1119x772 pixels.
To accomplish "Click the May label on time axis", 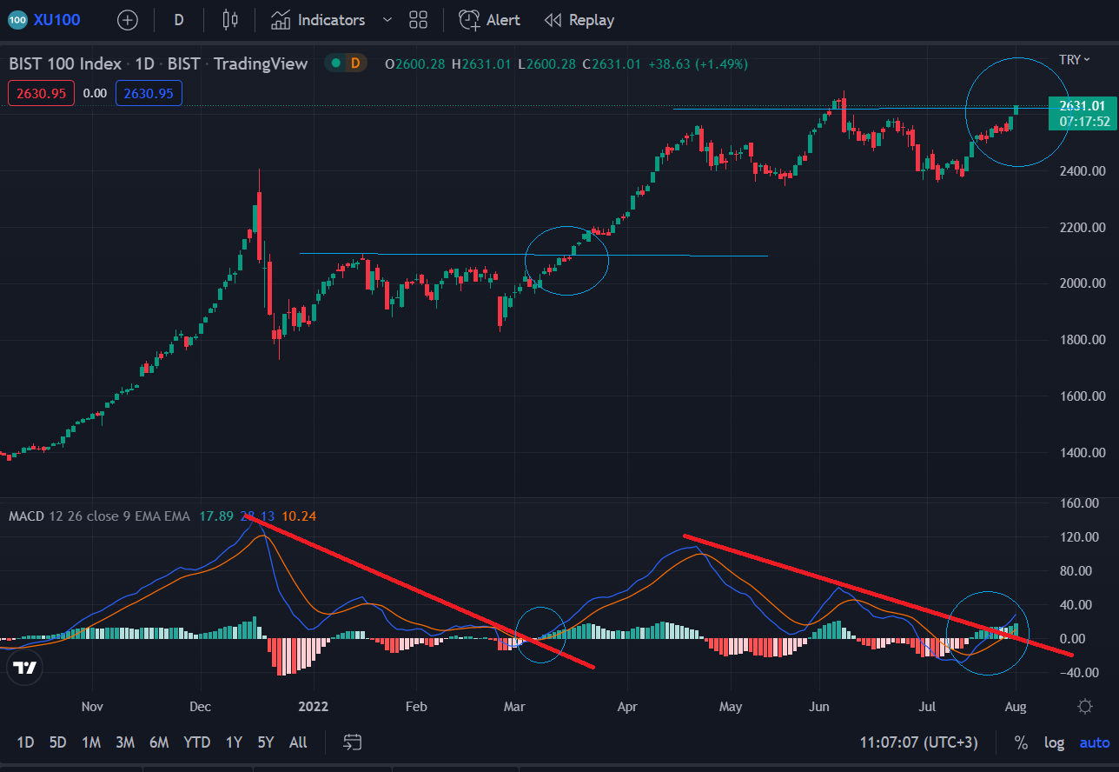I will point(731,707).
